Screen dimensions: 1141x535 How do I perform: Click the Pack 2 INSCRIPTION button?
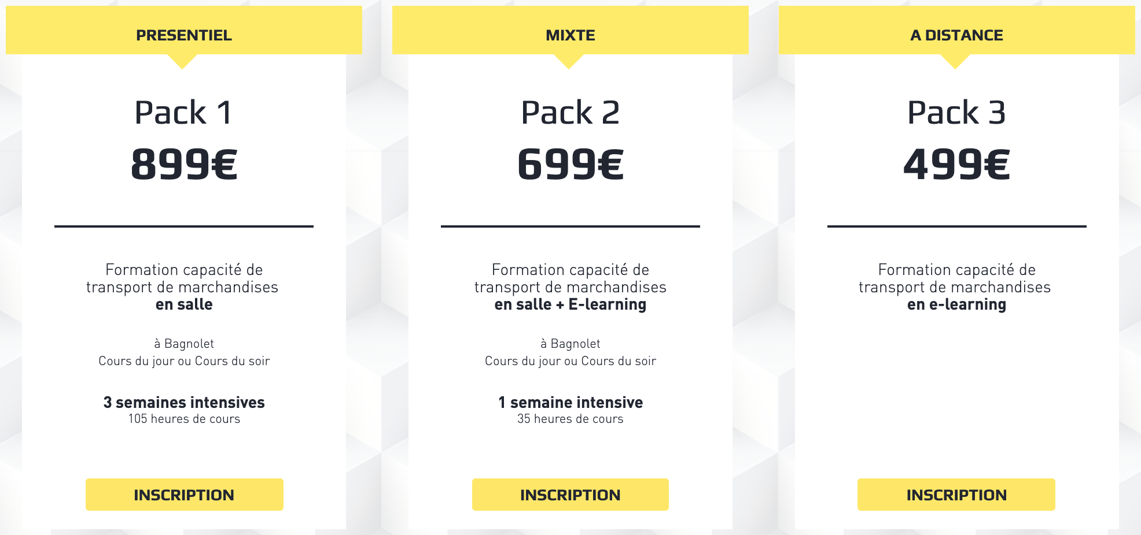[x=570, y=495]
